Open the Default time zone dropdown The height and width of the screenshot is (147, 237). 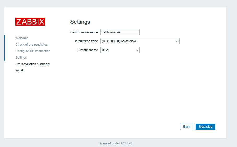(140, 41)
